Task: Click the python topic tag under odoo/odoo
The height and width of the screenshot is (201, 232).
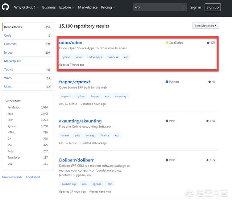Action: point(66,57)
